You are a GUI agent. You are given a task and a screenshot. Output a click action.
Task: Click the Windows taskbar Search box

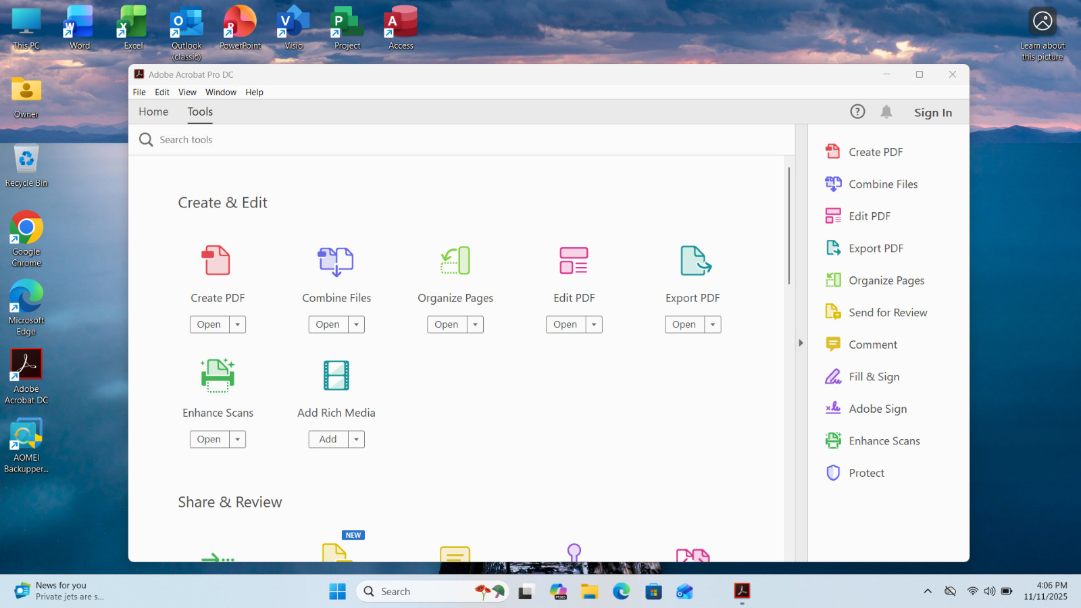pos(432,591)
